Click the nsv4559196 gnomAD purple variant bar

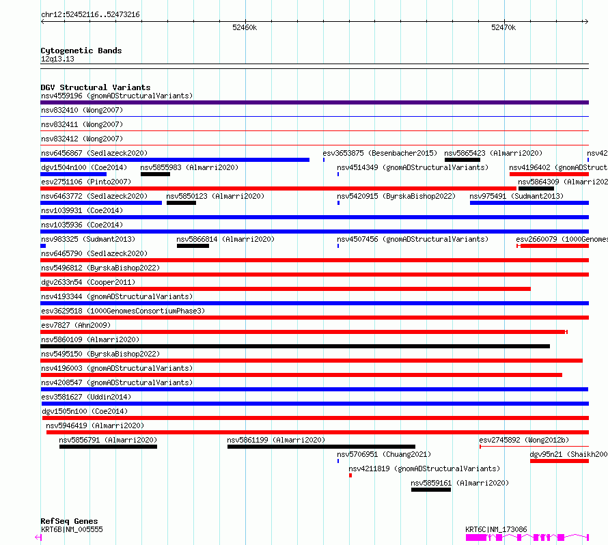click(314, 102)
